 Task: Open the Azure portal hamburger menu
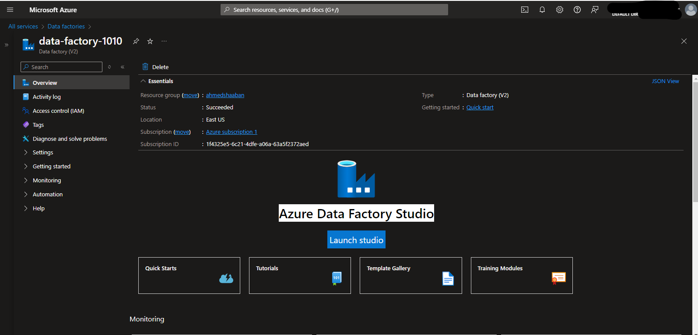[10, 10]
